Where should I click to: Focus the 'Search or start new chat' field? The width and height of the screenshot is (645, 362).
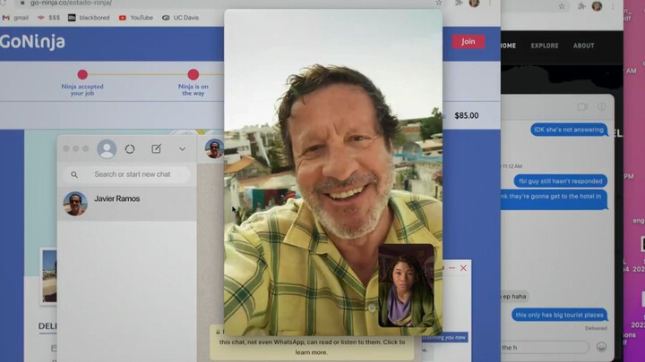tap(126, 174)
